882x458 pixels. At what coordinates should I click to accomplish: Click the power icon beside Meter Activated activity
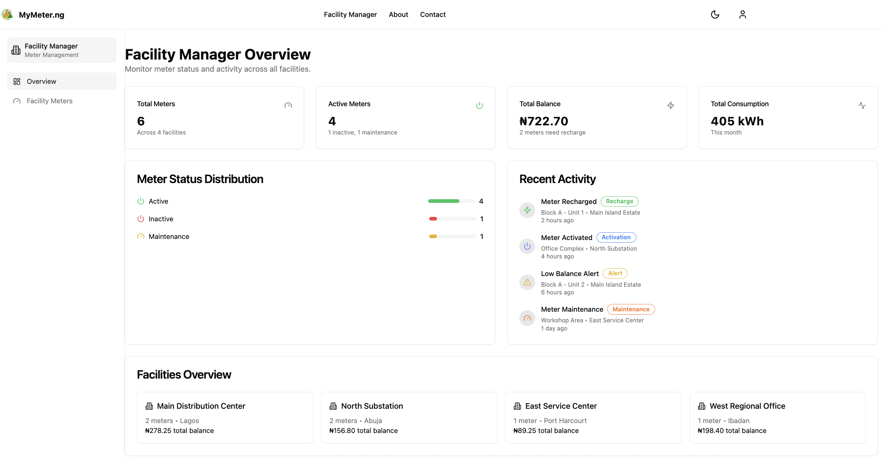(527, 246)
